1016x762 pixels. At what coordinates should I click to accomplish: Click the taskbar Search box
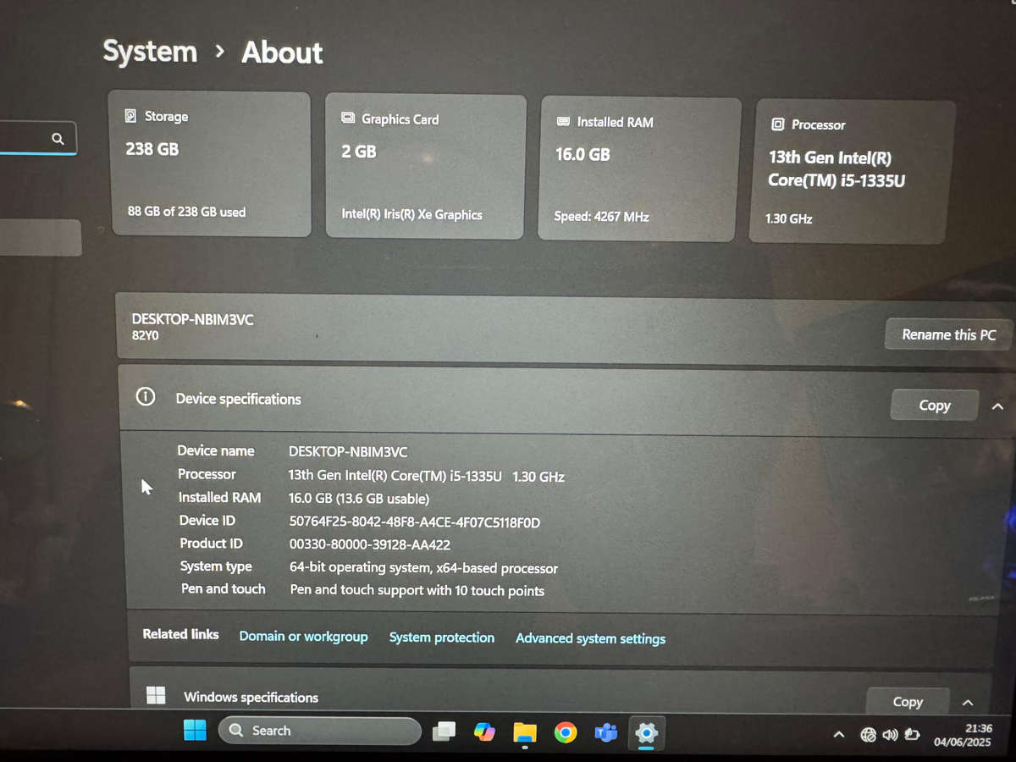[x=319, y=730]
